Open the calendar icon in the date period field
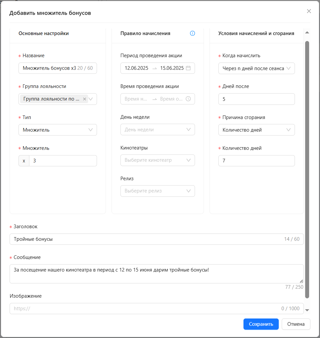320x338 pixels. coord(188,68)
